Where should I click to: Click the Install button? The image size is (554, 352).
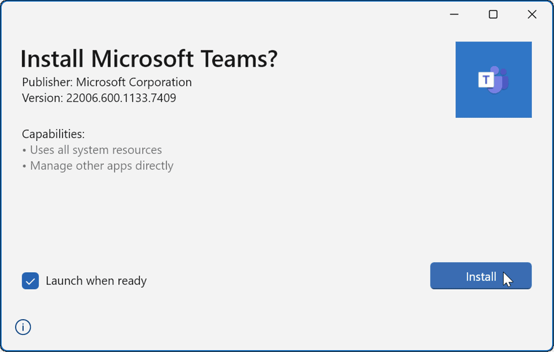(x=481, y=276)
